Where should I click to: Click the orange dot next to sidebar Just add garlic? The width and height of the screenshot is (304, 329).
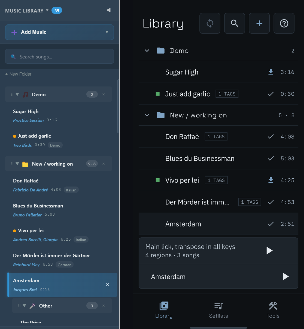pos(14,136)
